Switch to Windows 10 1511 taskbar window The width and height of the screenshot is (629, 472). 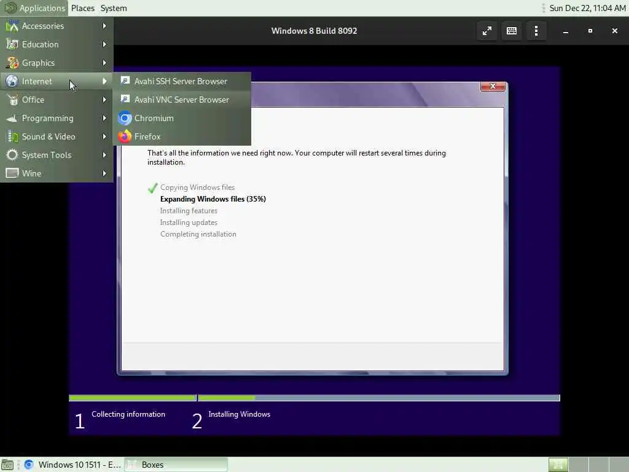[72, 465]
